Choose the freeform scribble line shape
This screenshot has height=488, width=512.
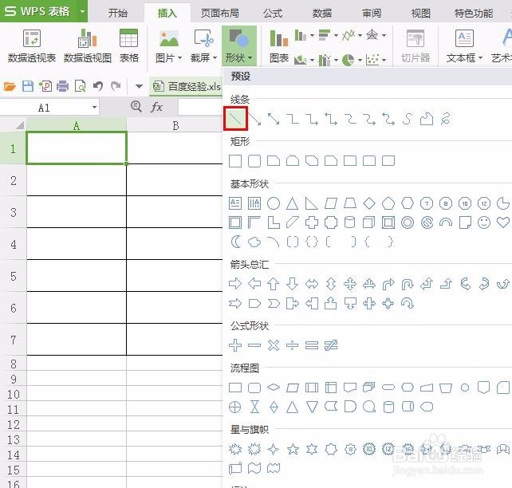446,119
